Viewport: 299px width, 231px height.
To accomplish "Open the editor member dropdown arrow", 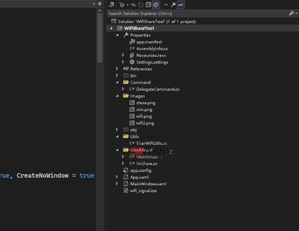I will coord(94,4).
